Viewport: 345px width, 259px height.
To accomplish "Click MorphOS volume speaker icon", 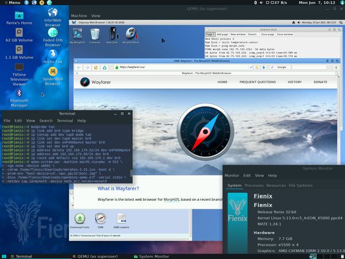I will 299,23.
